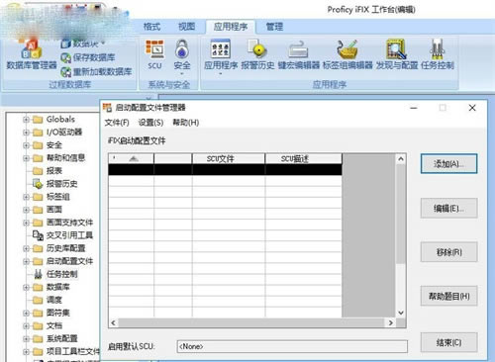495x362 pixels.
Task: Click the horizontal scrollbar right arrow
Action: (x=391, y=322)
